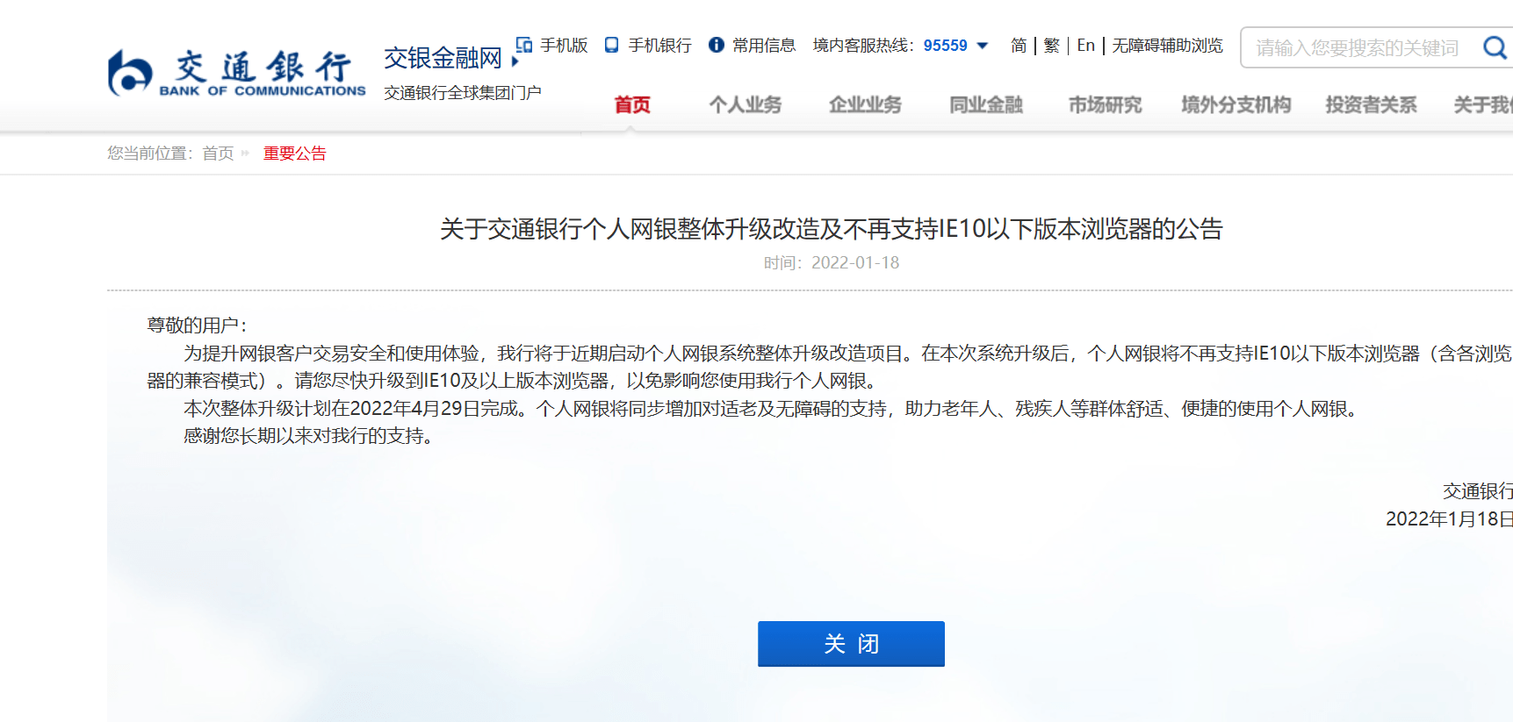This screenshot has width=1513, height=722.
Task: Click the announcement title text
Action: click(831, 229)
